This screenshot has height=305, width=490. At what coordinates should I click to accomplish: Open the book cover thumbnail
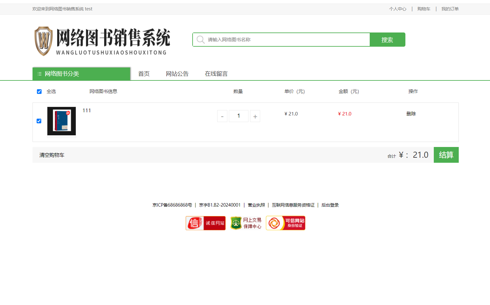click(62, 121)
